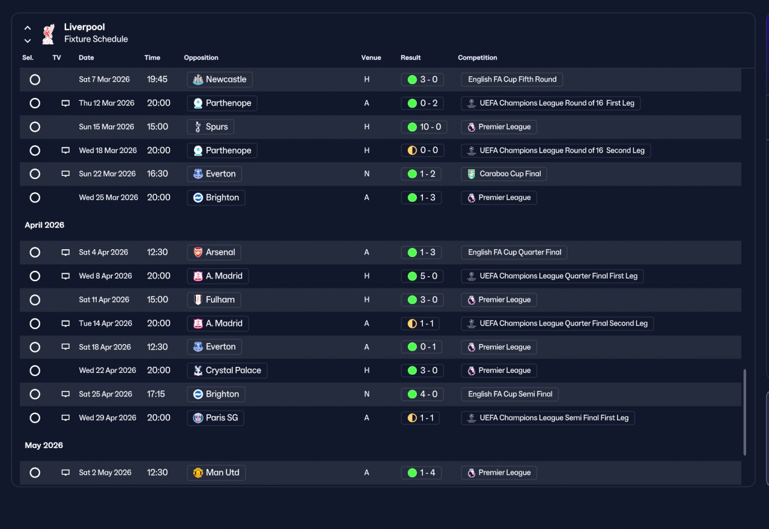This screenshot has width=769, height=529.
Task: Click the Carabao Cup competition logo
Action: 472,174
